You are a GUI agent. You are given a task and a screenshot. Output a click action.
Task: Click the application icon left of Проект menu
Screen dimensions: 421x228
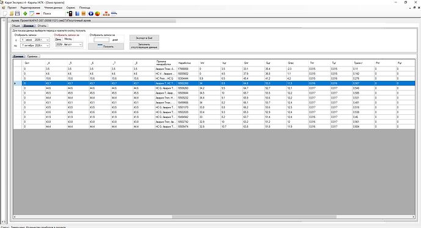4,8
